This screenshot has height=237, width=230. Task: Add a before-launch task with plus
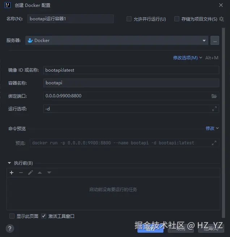pos(12,173)
